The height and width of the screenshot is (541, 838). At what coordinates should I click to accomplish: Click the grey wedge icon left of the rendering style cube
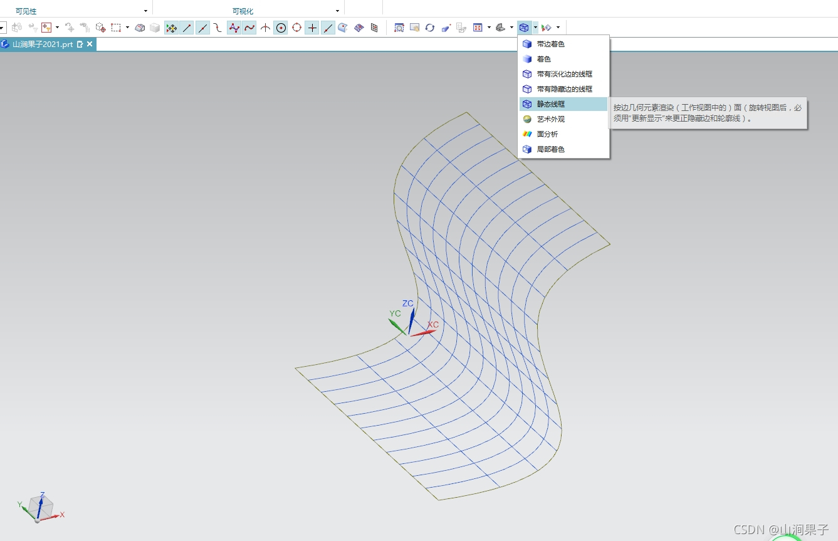click(x=500, y=28)
